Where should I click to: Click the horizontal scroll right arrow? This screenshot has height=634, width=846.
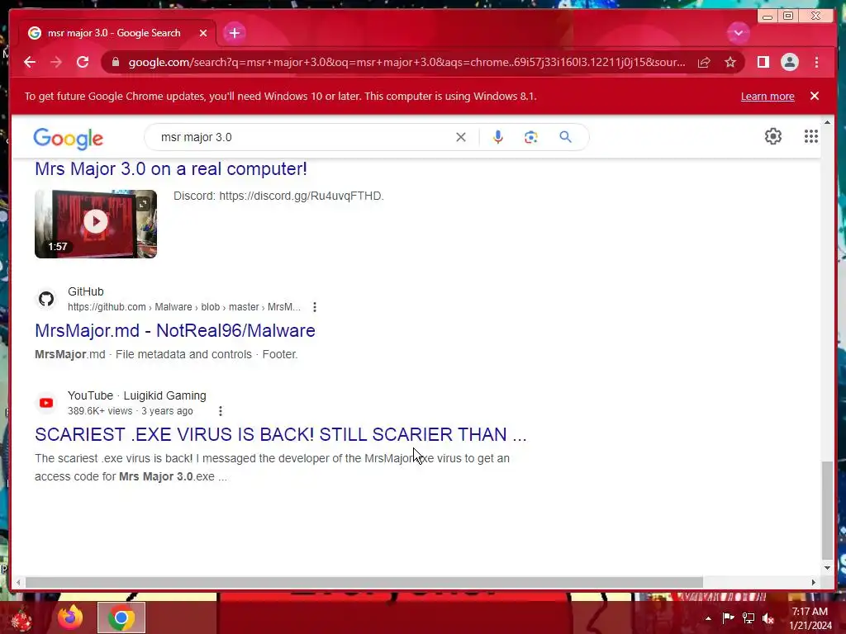coord(814,582)
